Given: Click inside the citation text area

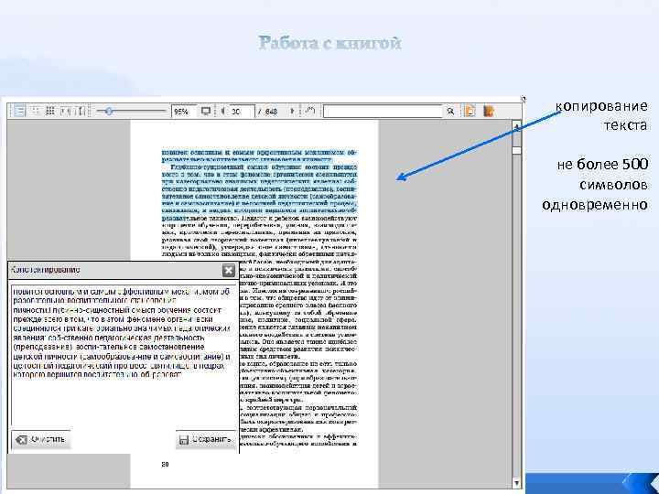Looking at the screenshot, I should coord(124,355).
